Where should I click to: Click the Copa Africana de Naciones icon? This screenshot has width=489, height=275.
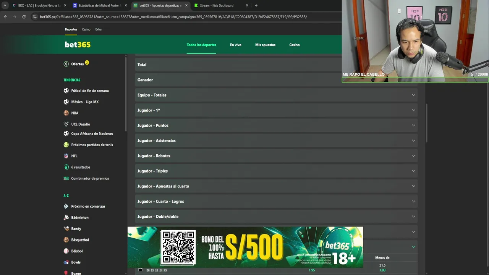coord(66,134)
